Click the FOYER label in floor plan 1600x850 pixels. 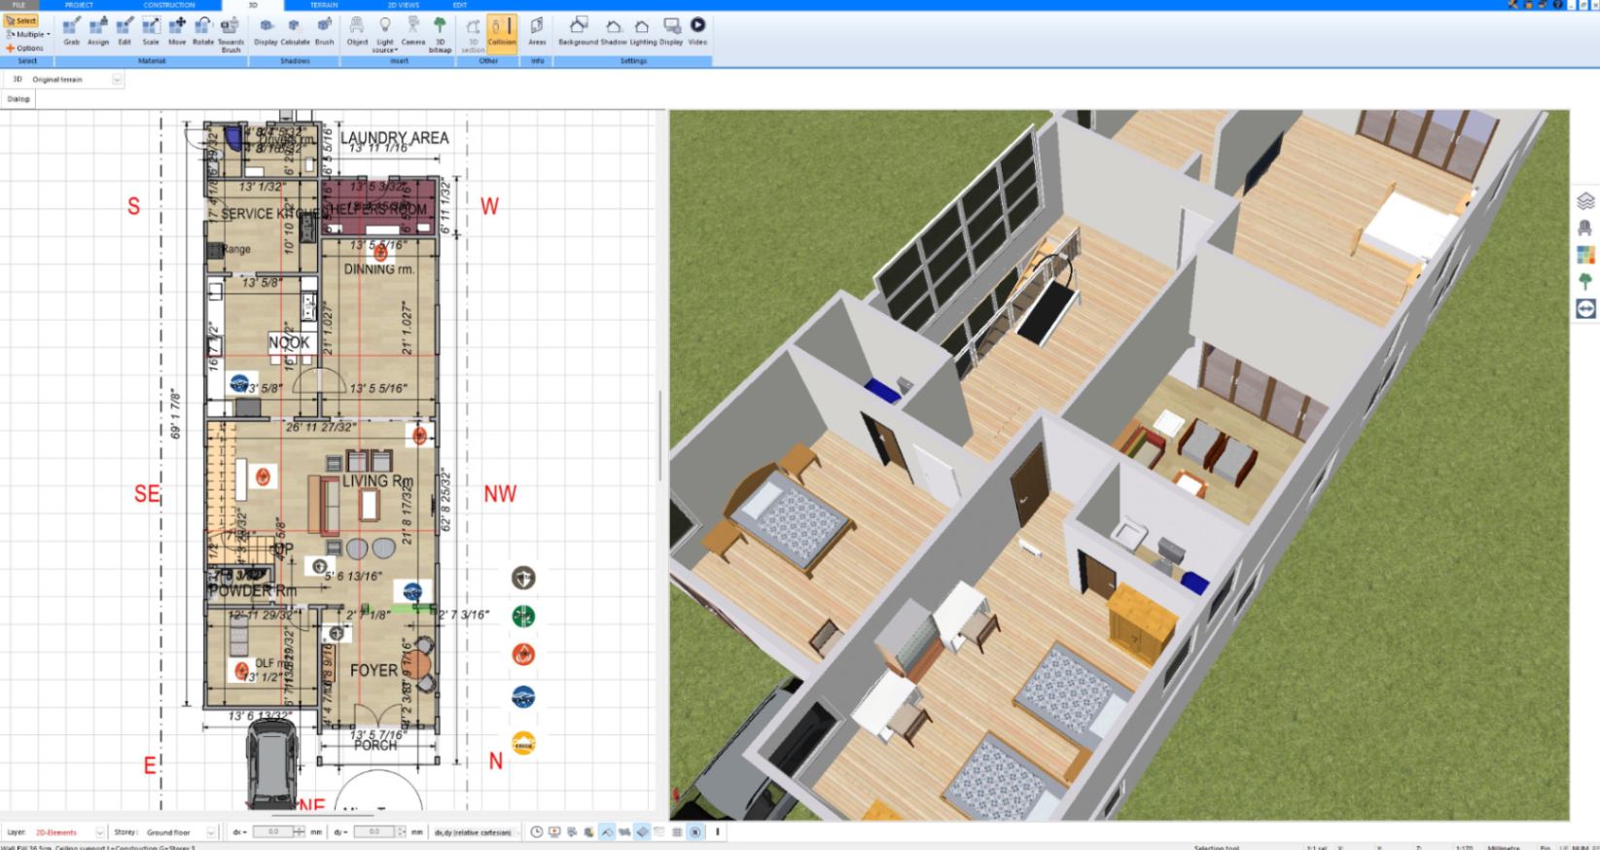coord(373,670)
